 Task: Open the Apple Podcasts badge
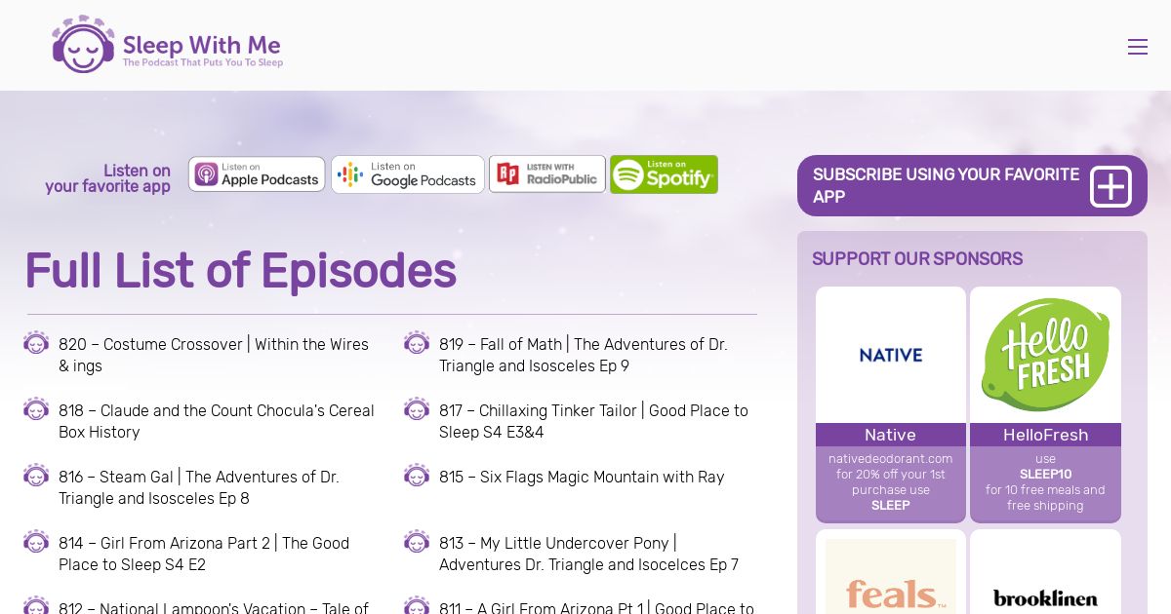tap(257, 174)
